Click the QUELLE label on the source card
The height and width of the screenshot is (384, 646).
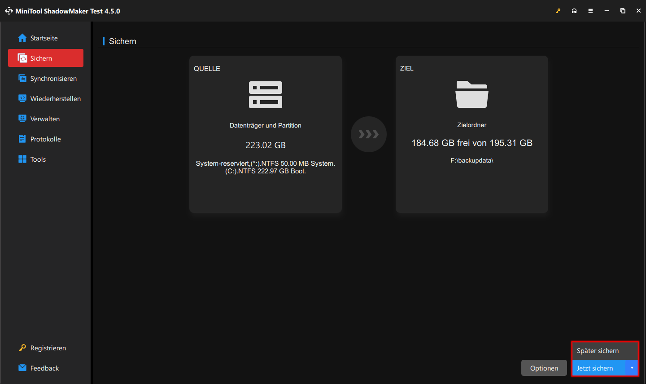coord(207,69)
